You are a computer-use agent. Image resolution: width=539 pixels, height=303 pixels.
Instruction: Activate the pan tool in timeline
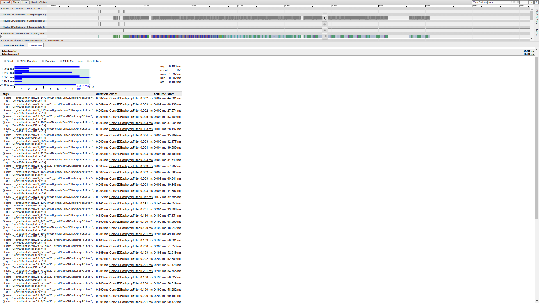[x=325, y=24]
